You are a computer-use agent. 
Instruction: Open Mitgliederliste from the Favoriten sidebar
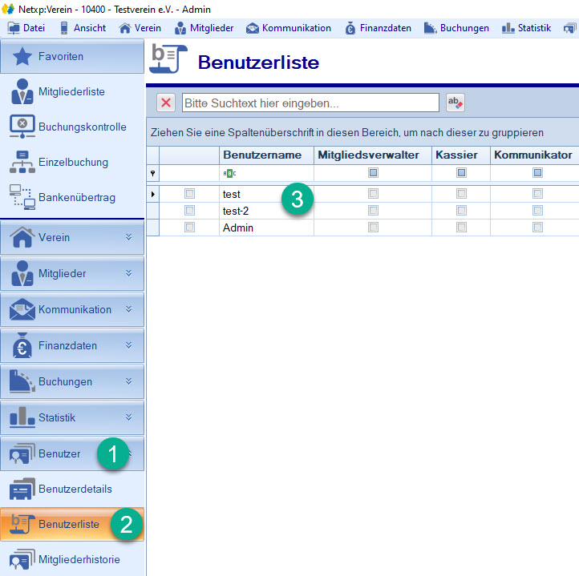(x=71, y=92)
